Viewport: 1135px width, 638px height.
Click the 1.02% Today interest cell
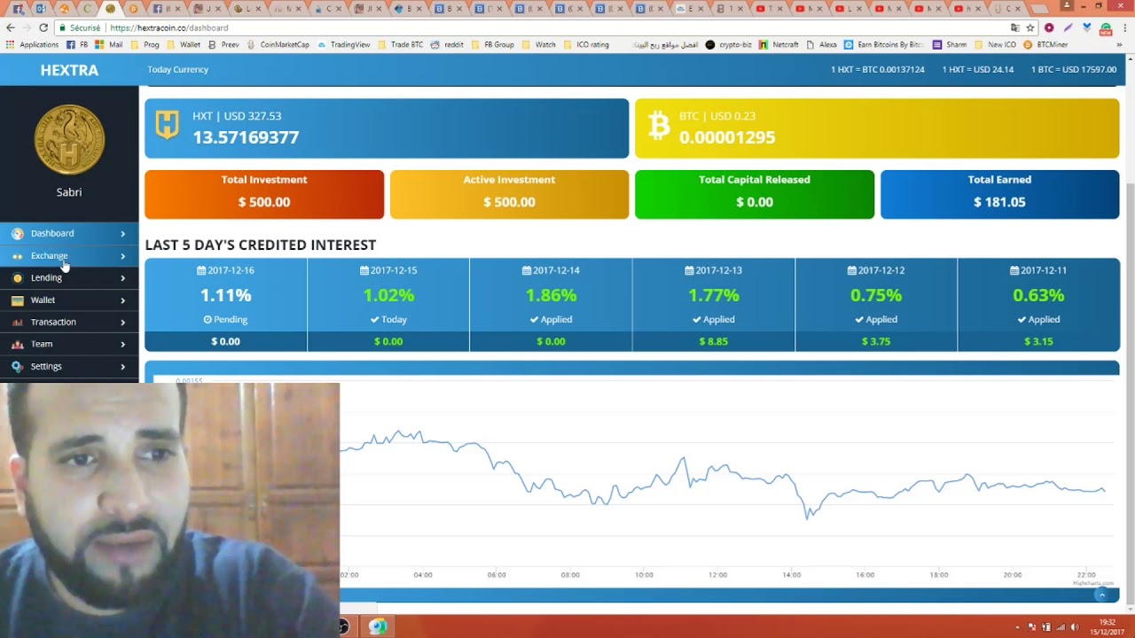[388, 305]
